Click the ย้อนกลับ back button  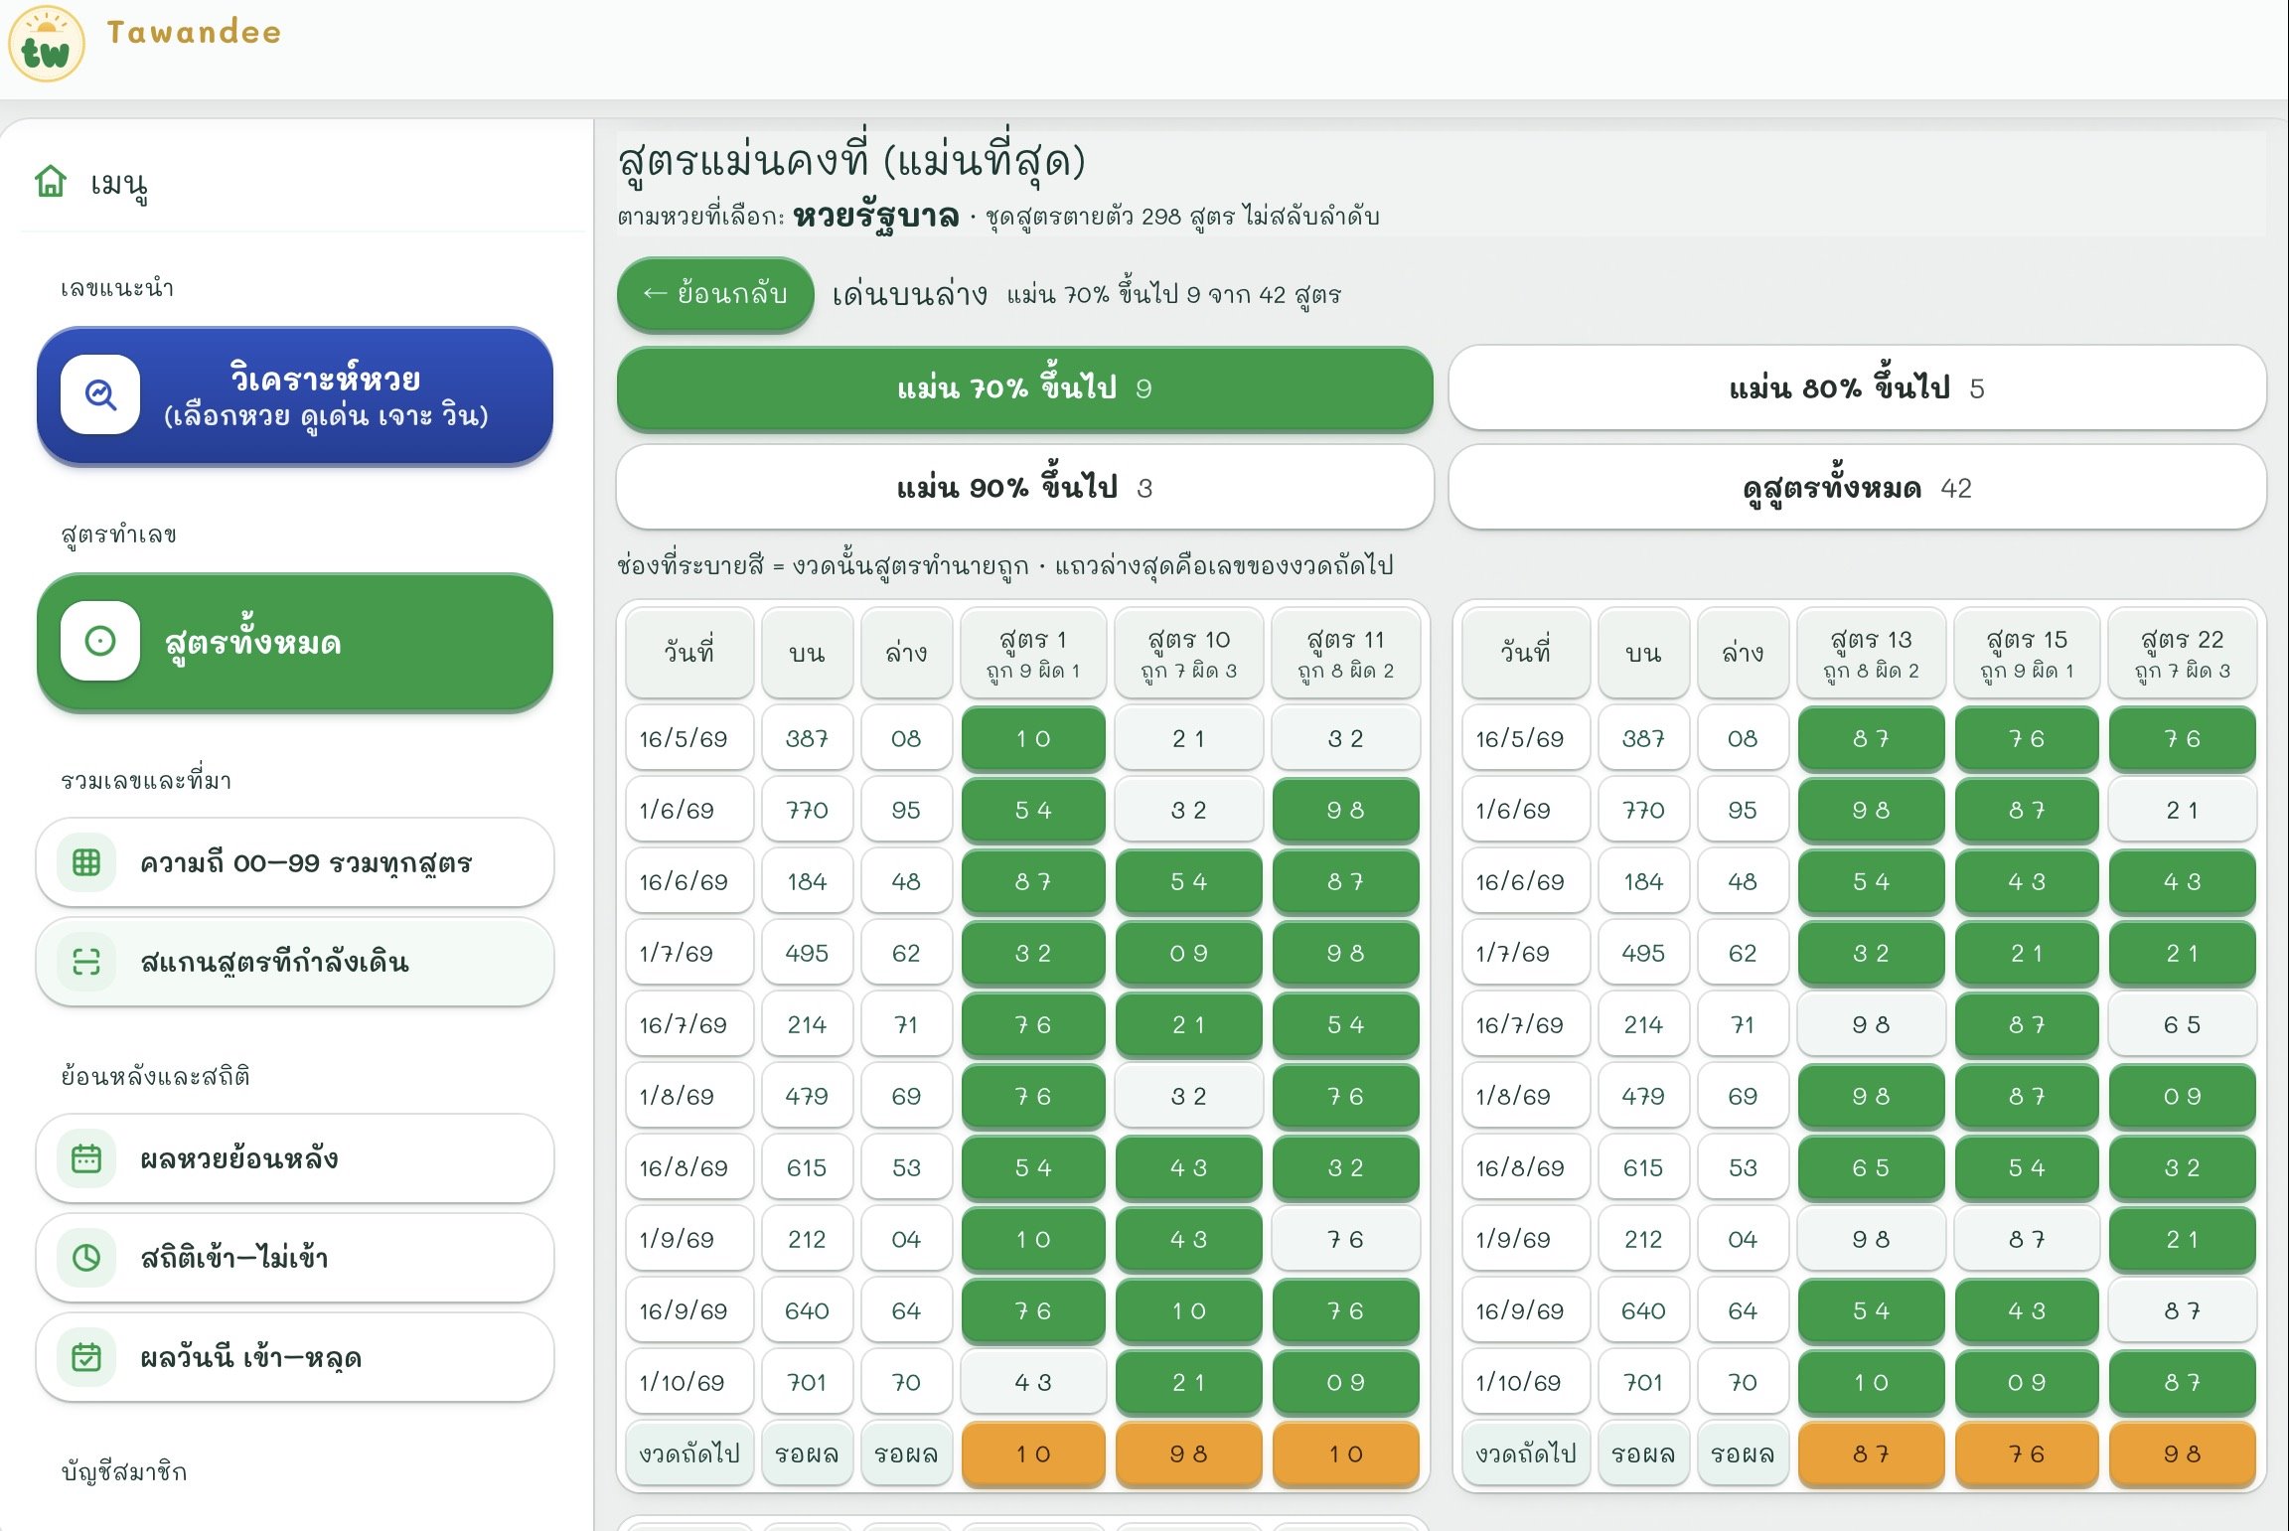tap(715, 294)
